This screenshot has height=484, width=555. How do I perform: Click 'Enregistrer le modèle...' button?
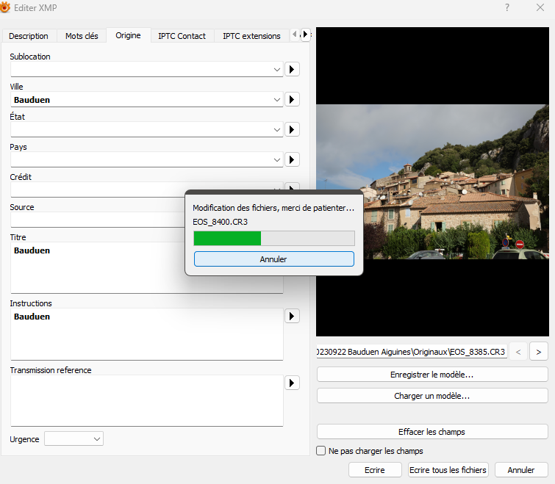click(x=432, y=375)
